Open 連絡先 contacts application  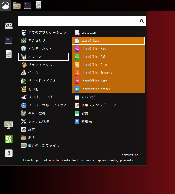tap(108, 121)
